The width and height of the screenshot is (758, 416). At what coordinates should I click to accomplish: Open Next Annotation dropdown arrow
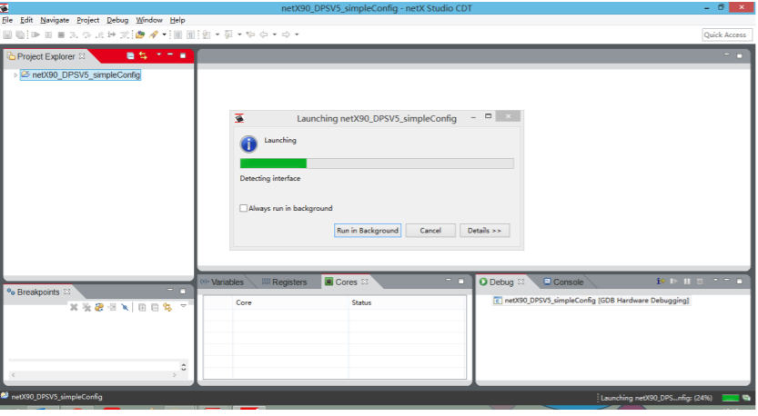(217, 35)
